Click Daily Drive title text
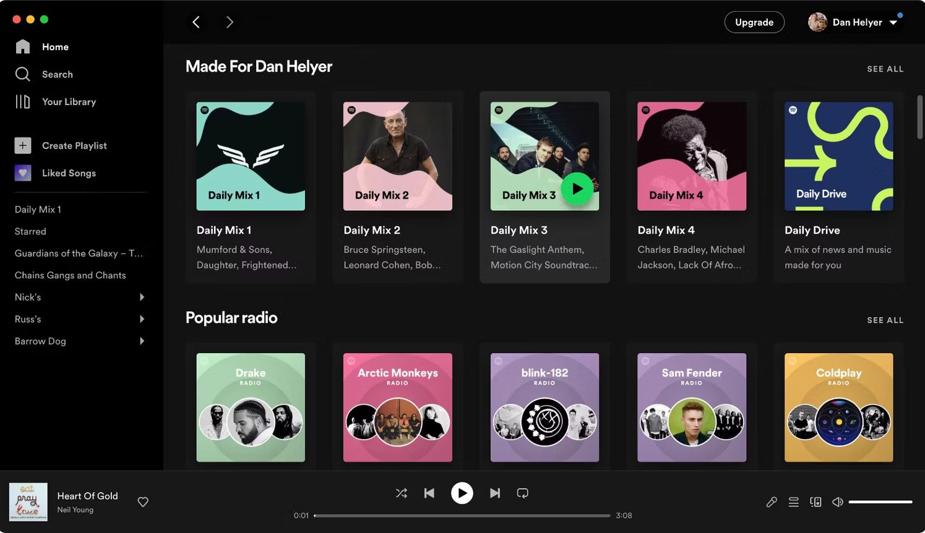Screen dimensions: 925x533 [812, 230]
